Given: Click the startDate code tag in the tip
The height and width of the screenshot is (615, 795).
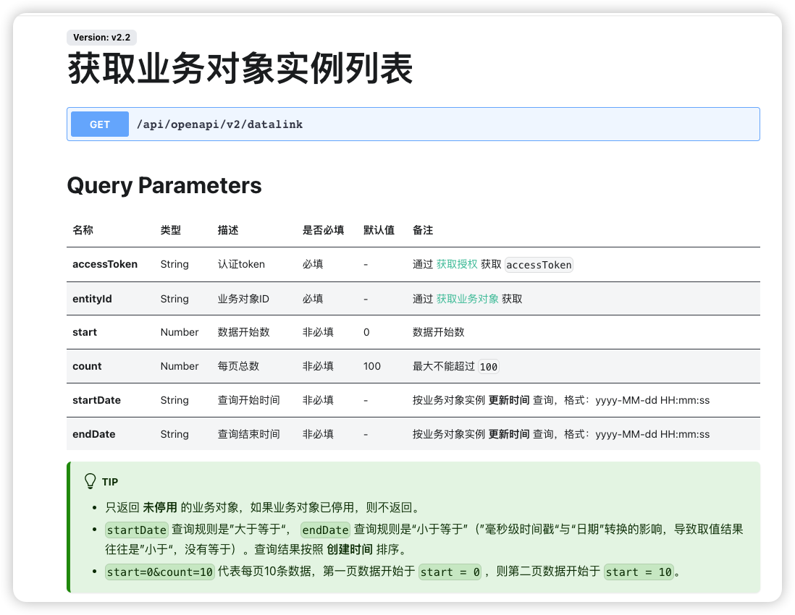Looking at the screenshot, I should pyautogui.click(x=136, y=530).
